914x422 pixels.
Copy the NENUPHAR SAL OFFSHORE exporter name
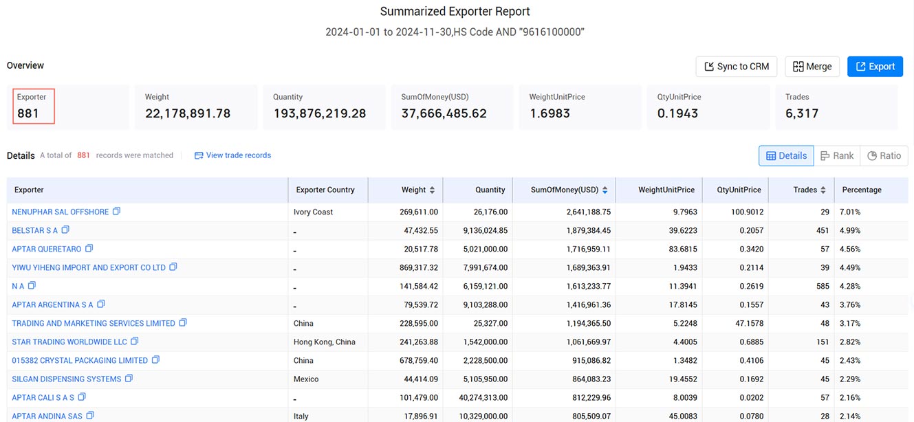point(116,212)
